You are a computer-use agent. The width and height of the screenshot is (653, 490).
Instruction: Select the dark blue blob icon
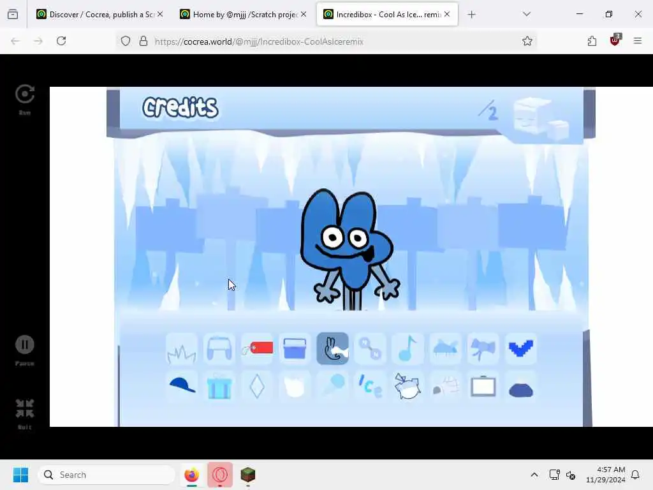pos(521,386)
